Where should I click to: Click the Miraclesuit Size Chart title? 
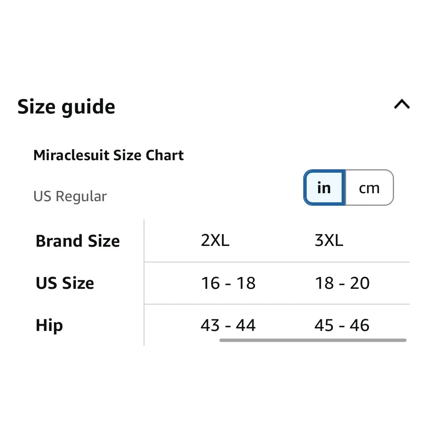[x=109, y=155]
